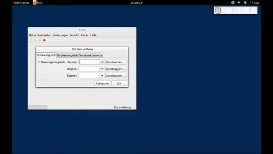Click the network connection icon
The image size is (273, 154).
[x=245, y=3]
